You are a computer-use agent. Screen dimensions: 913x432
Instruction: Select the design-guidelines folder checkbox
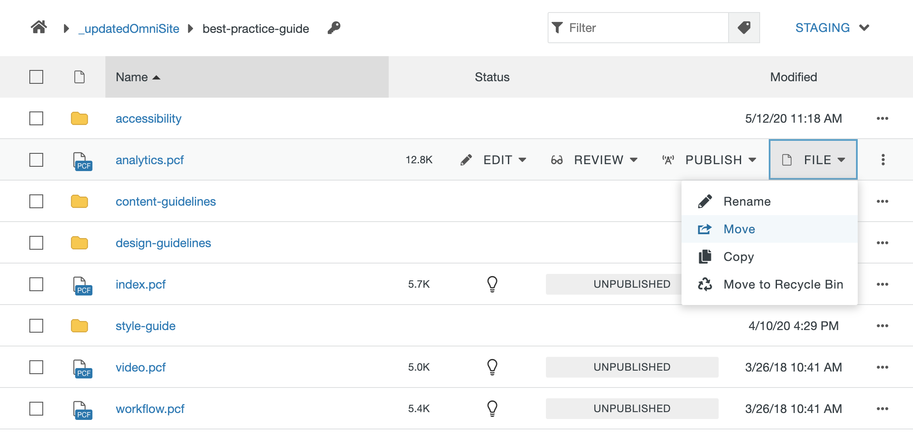(x=36, y=243)
